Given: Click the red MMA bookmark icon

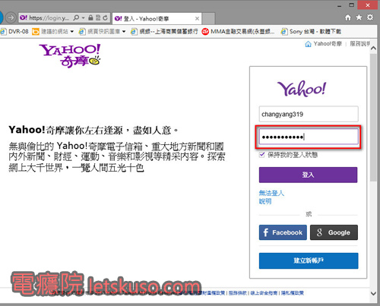Looking at the screenshot, I should (205, 32).
